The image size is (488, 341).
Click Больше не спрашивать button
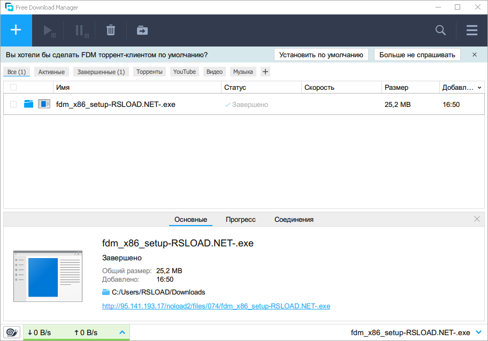point(417,55)
